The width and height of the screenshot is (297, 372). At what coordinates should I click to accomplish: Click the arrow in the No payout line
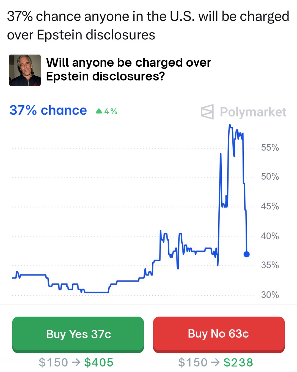(215, 362)
